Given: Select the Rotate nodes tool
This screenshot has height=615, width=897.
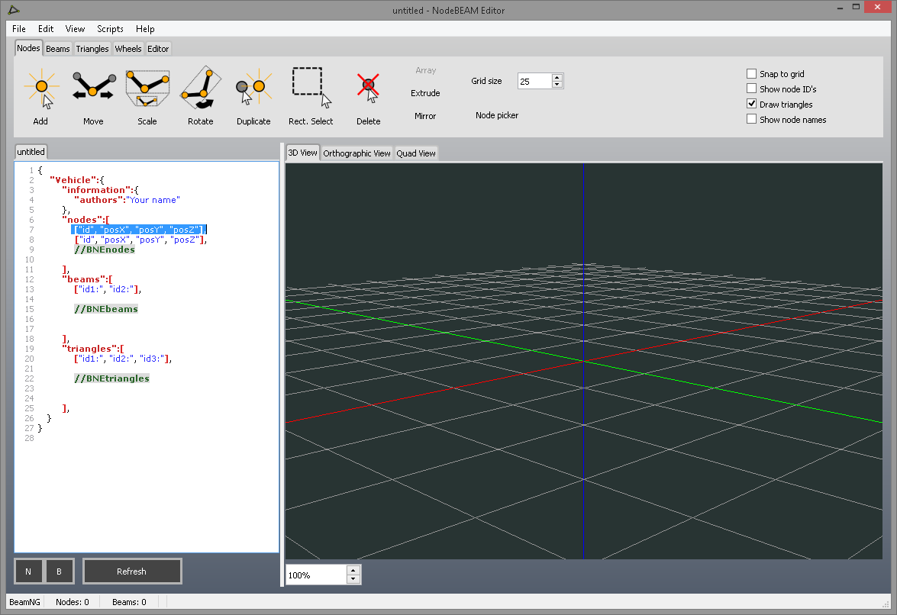Looking at the screenshot, I should click(200, 95).
